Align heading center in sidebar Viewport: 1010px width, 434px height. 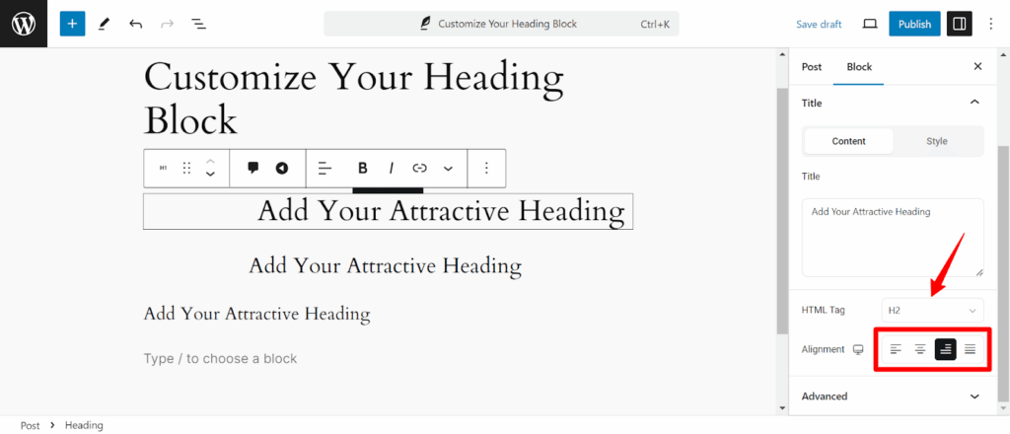(920, 349)
